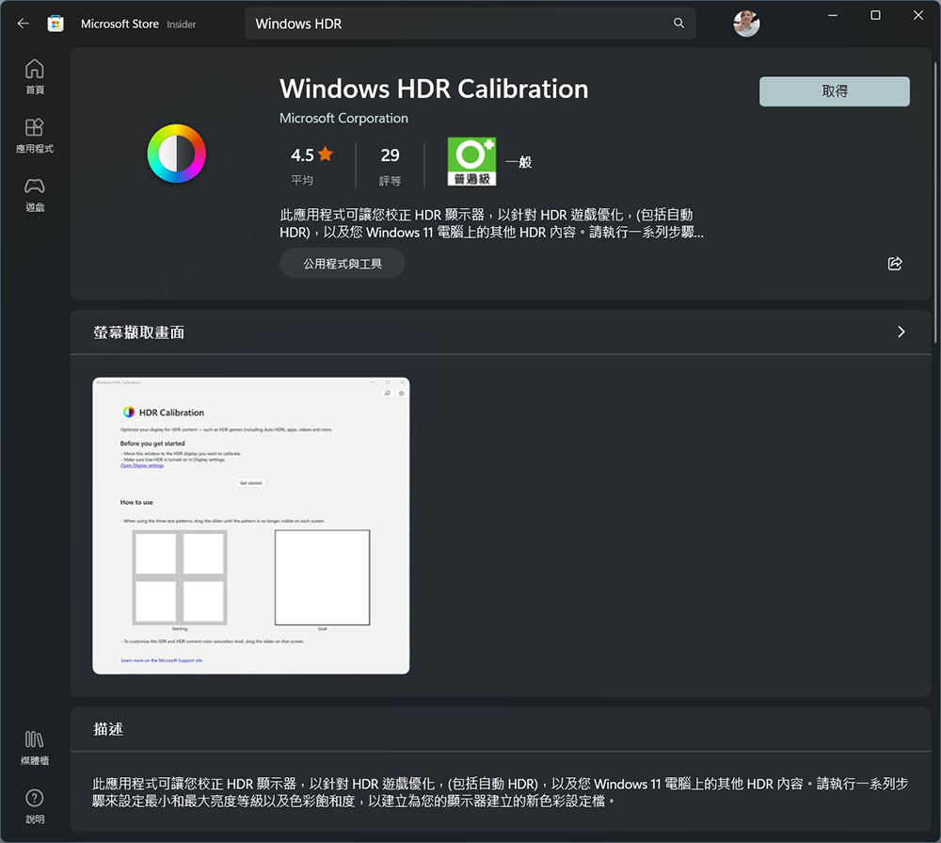Click the search box containing Windows HDR

[470, 24]
